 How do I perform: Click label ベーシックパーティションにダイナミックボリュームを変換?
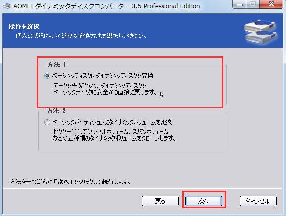[x=112, y=122]
